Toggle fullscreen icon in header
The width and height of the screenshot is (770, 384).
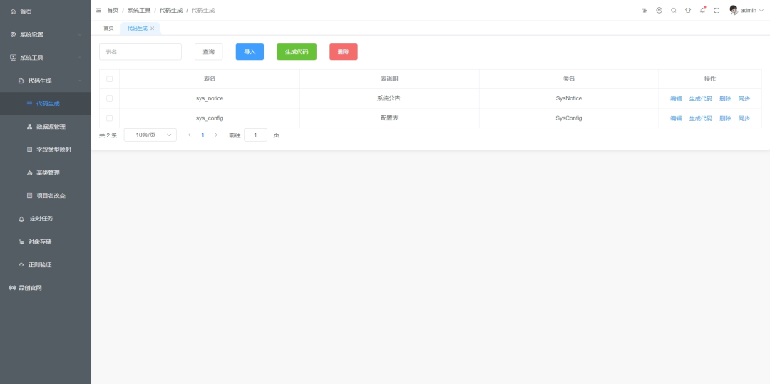coord(717,10)
